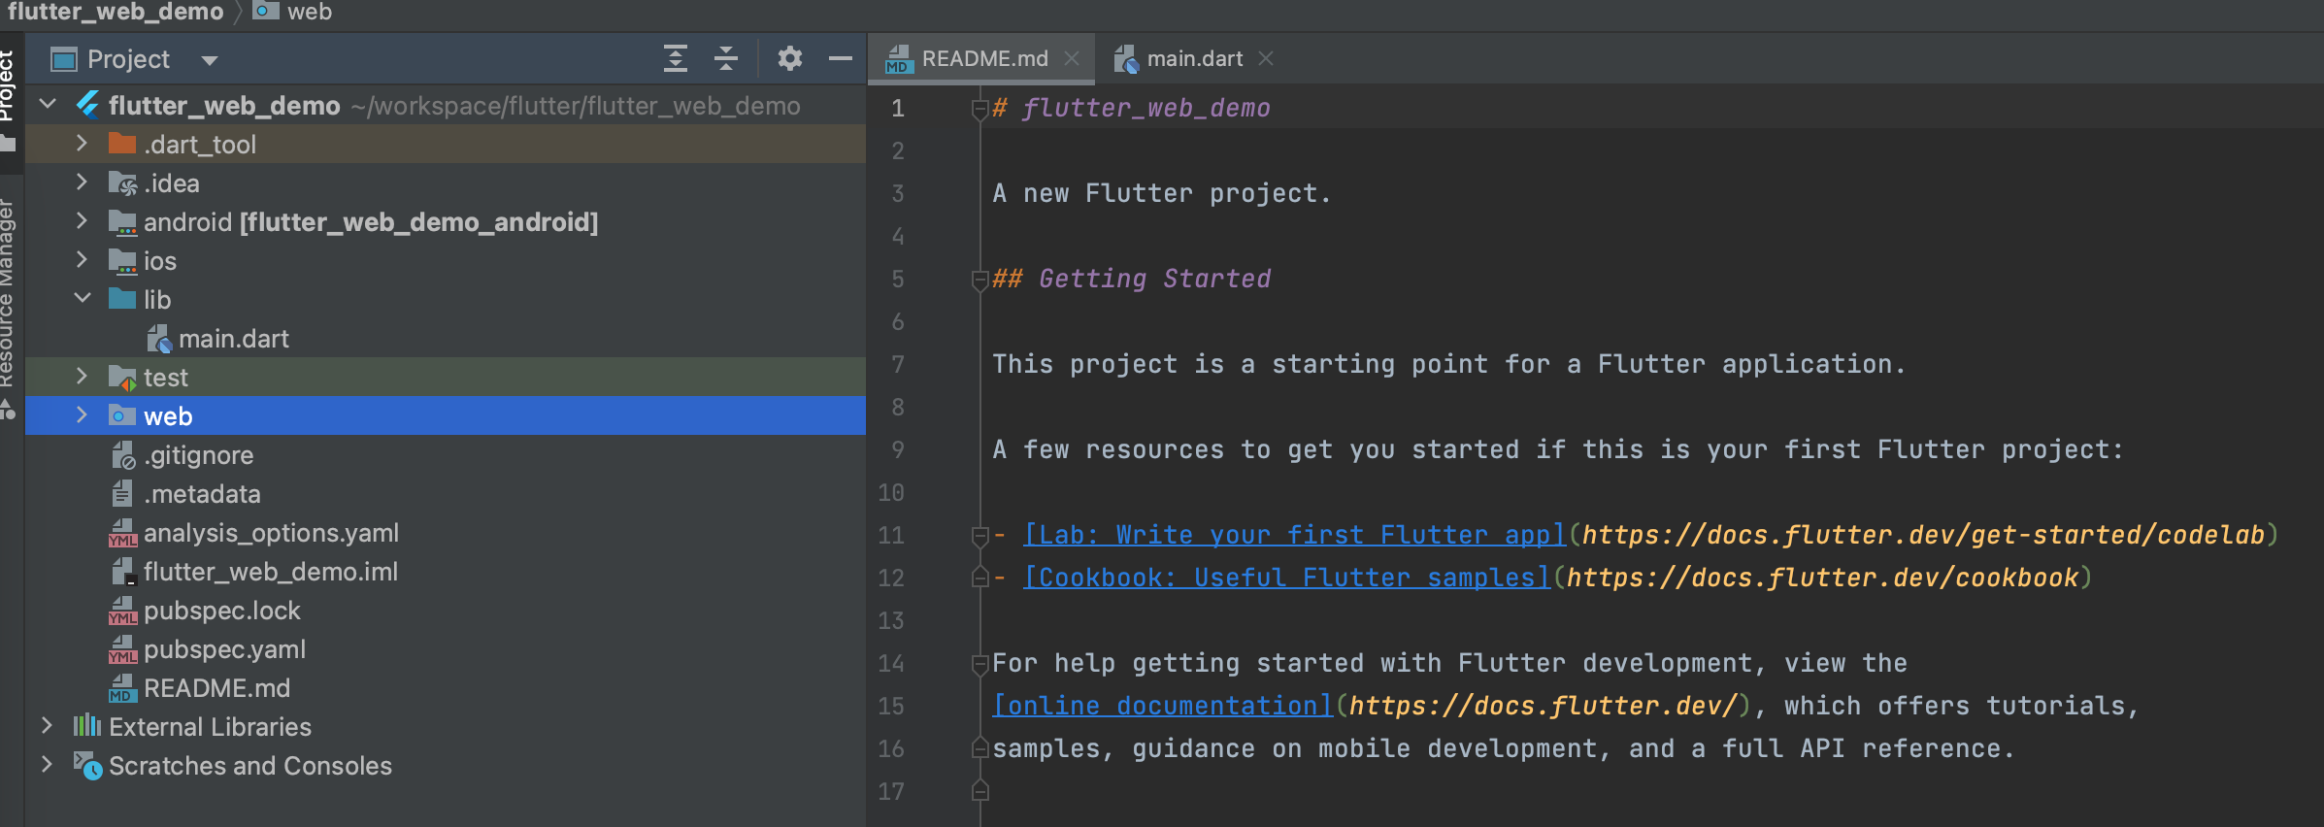Select the android folder icon
This screenshot has height=827, width=2324.
click(122, 222)
